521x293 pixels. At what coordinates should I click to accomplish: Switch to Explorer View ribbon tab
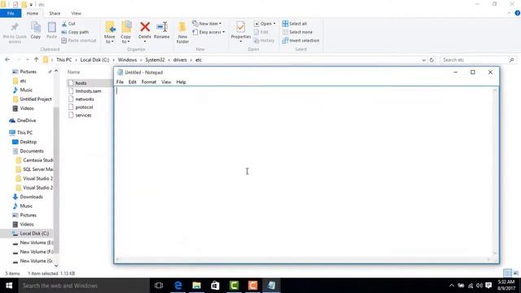click(76, 13)
